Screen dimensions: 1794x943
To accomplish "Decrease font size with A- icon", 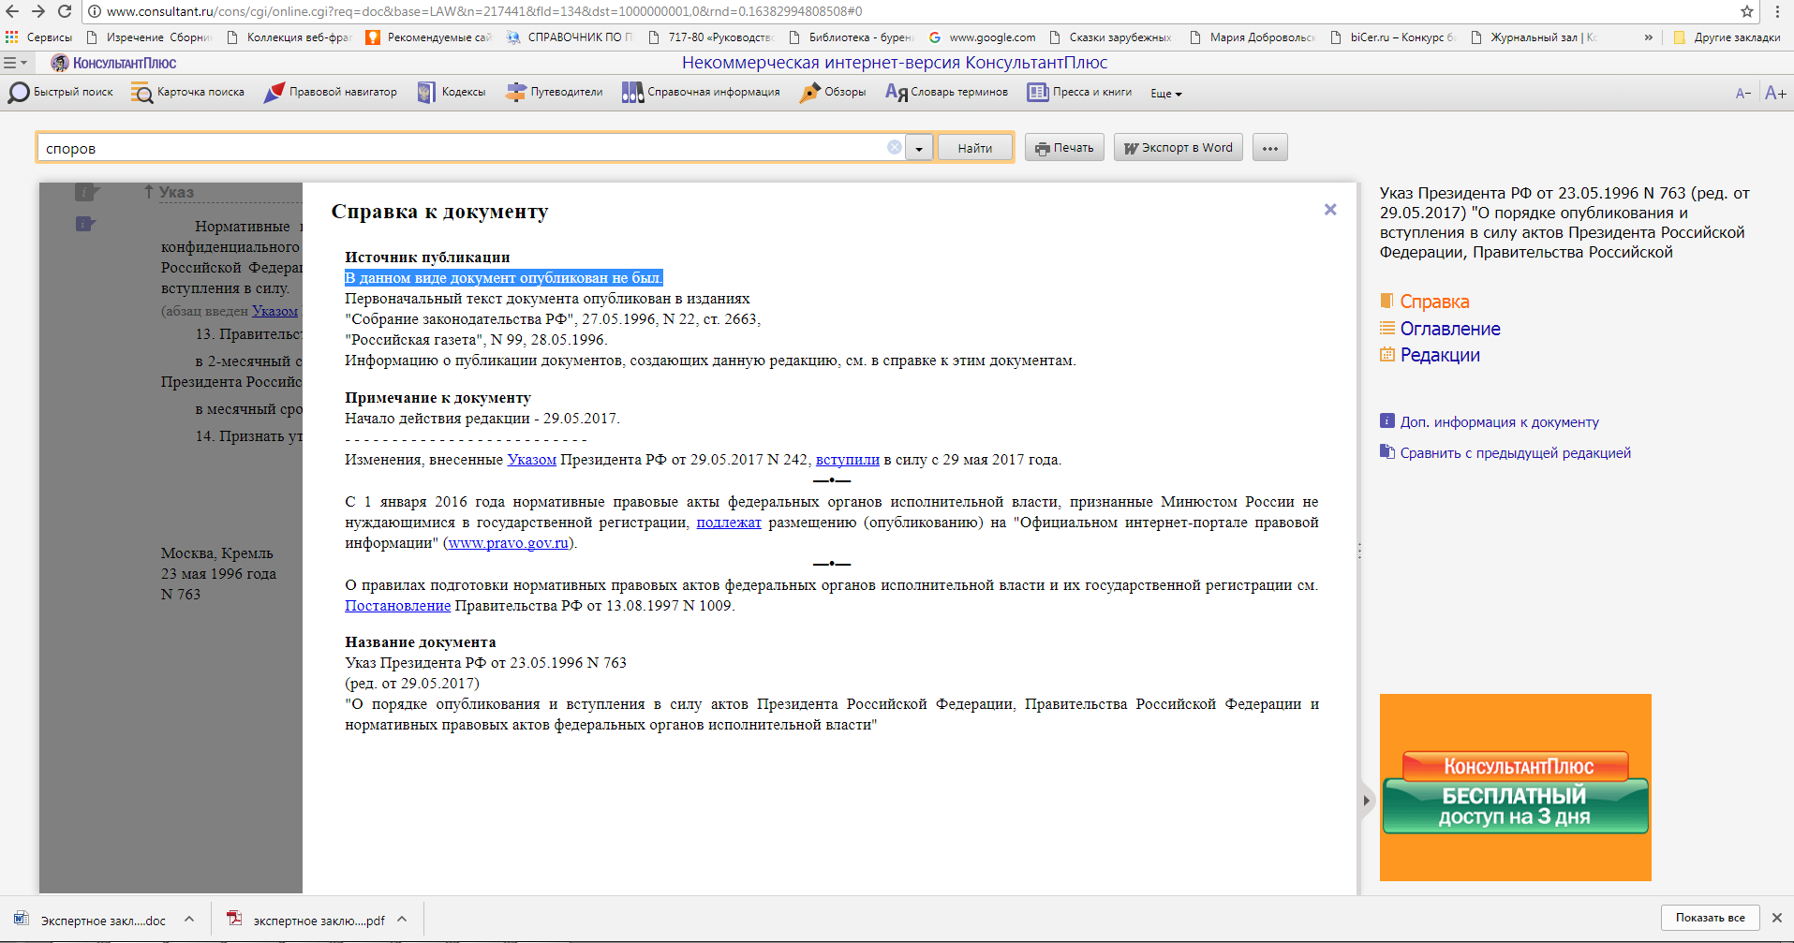I will tap(1742, 93).
